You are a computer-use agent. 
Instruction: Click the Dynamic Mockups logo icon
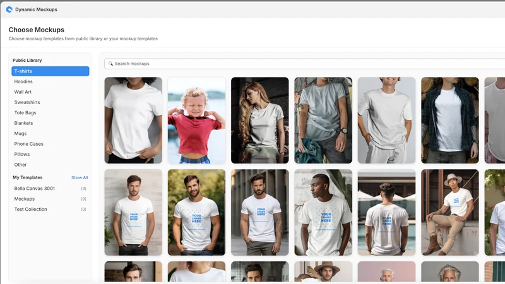coord(9,9)
